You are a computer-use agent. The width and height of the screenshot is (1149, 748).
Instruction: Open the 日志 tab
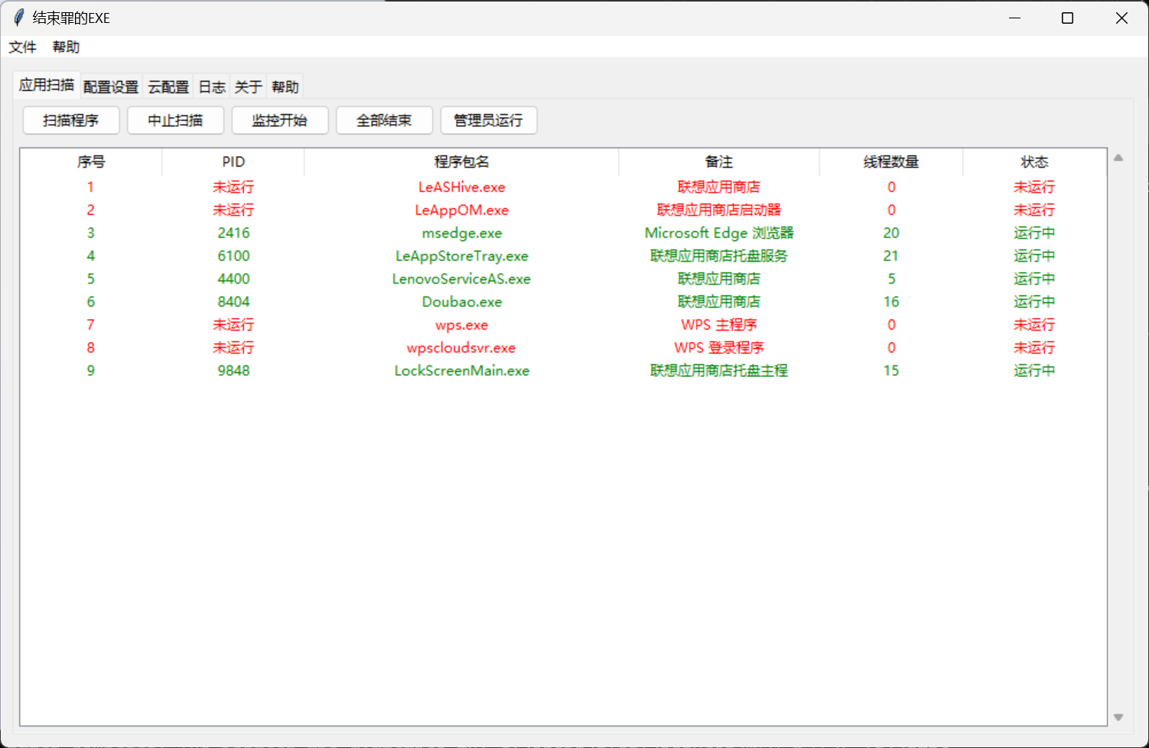click(x=212, y=87)
